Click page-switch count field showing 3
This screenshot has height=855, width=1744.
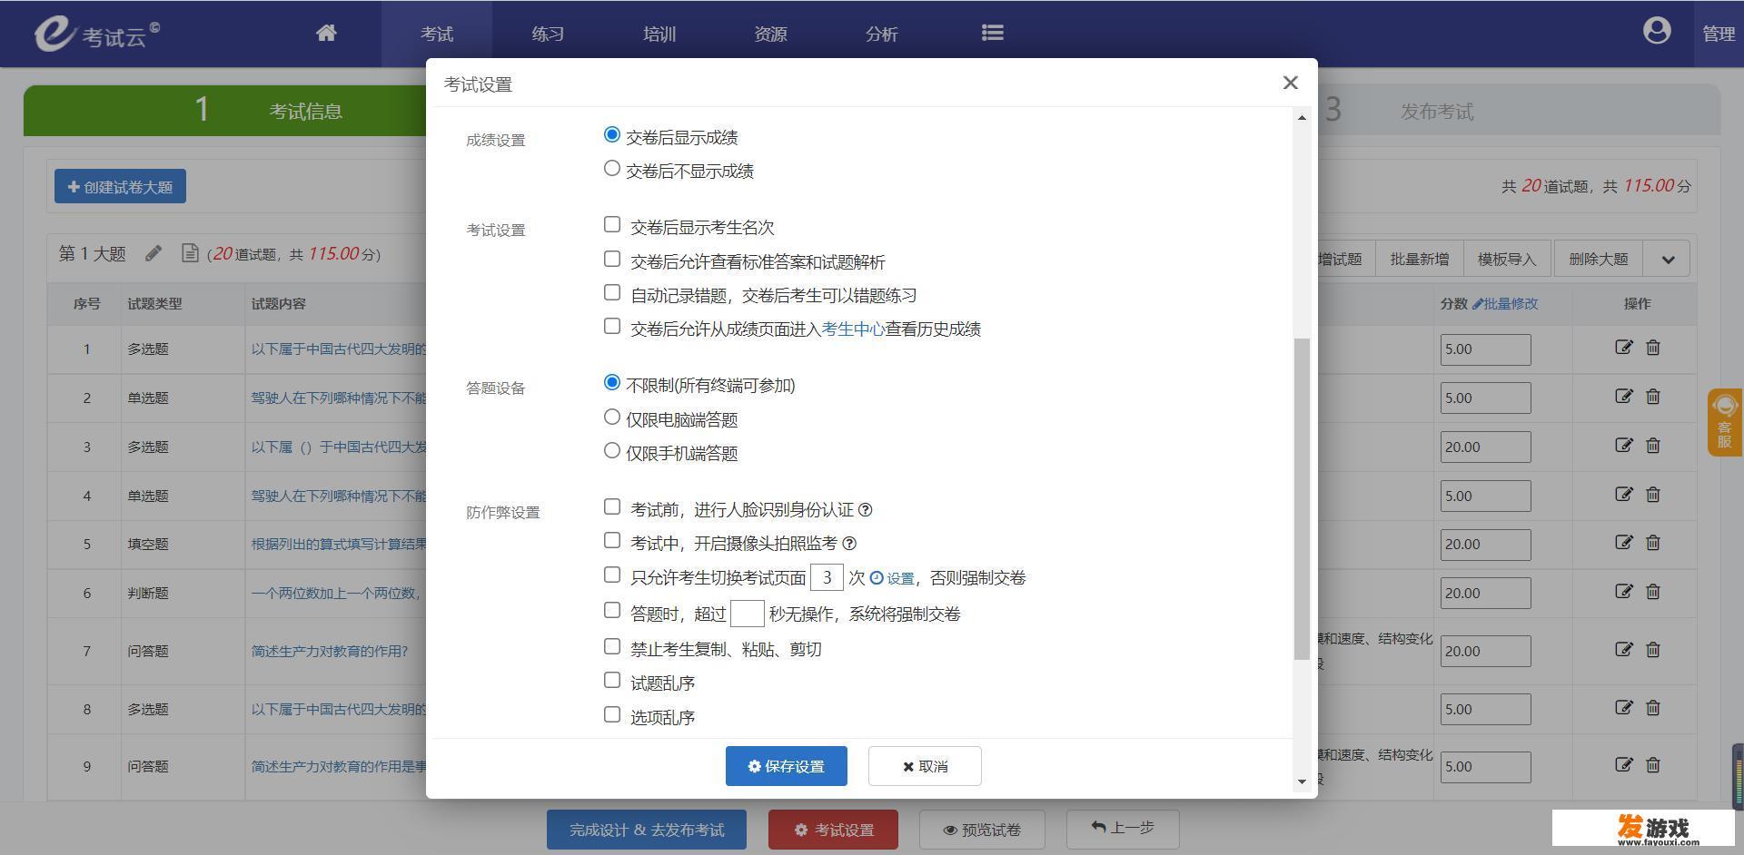[x=827, y=577]
